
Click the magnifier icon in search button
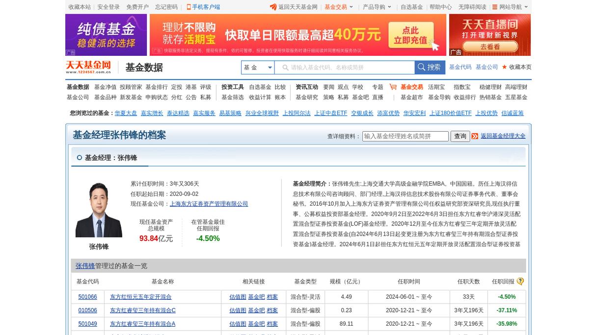click(x=421, y=67)
